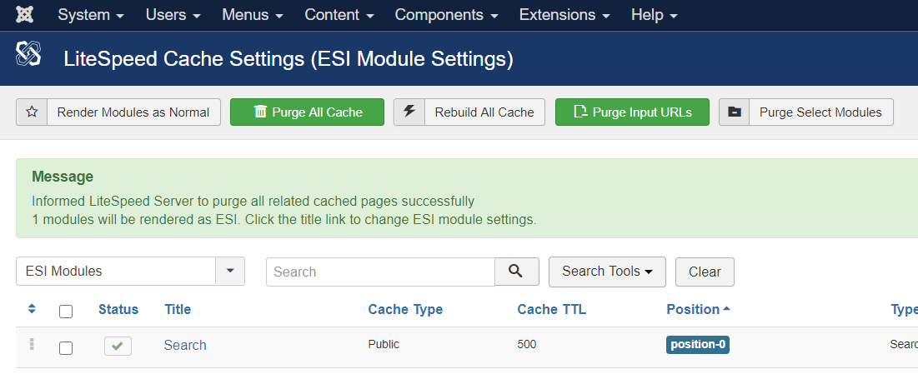Check the select-all checkbox in table header
918x389 pixels.
[66, 312]
